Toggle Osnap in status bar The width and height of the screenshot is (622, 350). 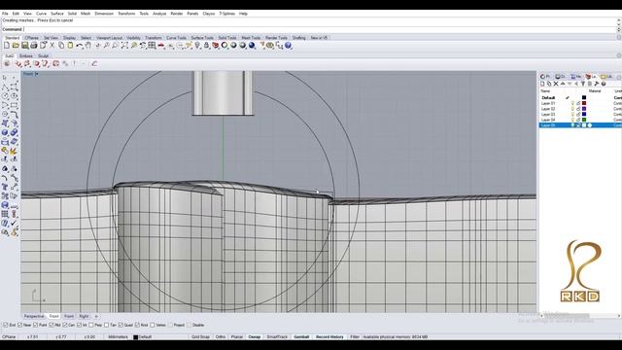tap(255, 337)
